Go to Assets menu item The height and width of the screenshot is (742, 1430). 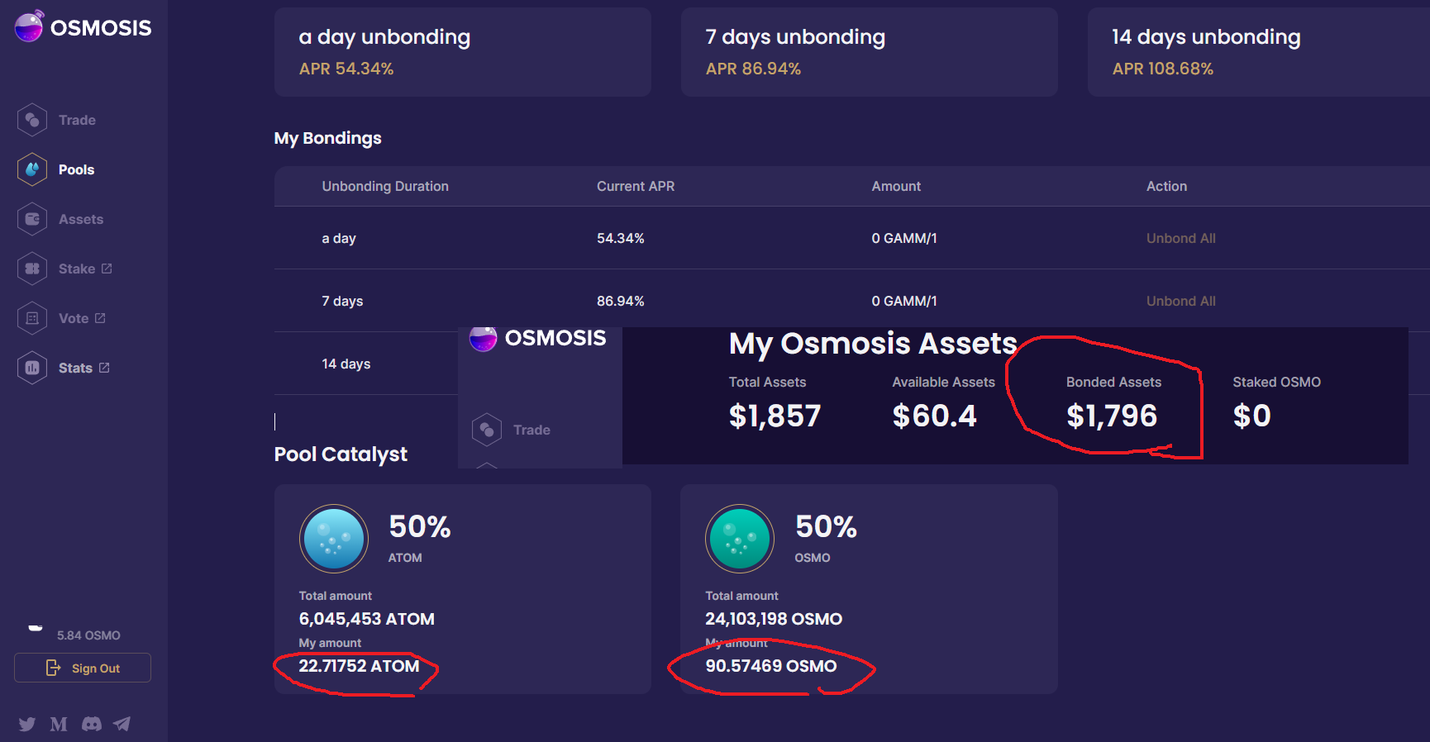tap(81, 219)
